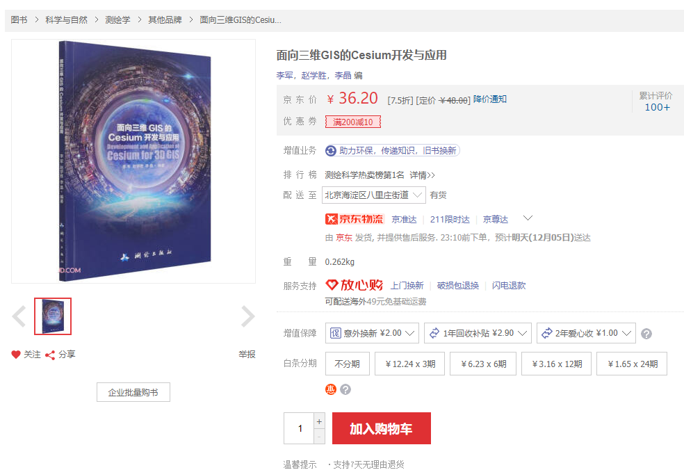Expand the 意外换新 ¥2.00 dropdown
The height and width of the screenshot is (470, 684).
coord(372,333)
